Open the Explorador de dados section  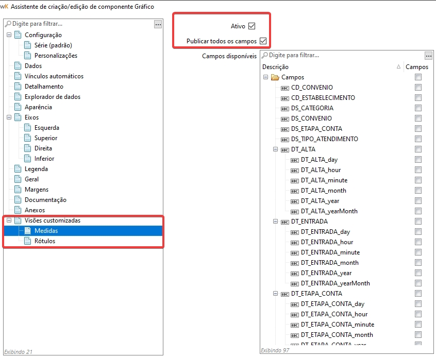[x=52, y=97]
